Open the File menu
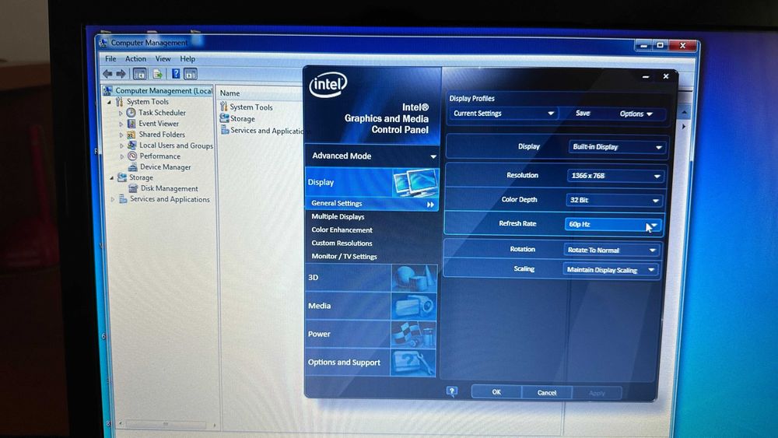The width and height of the screenshot is (778, 438). 110,58
